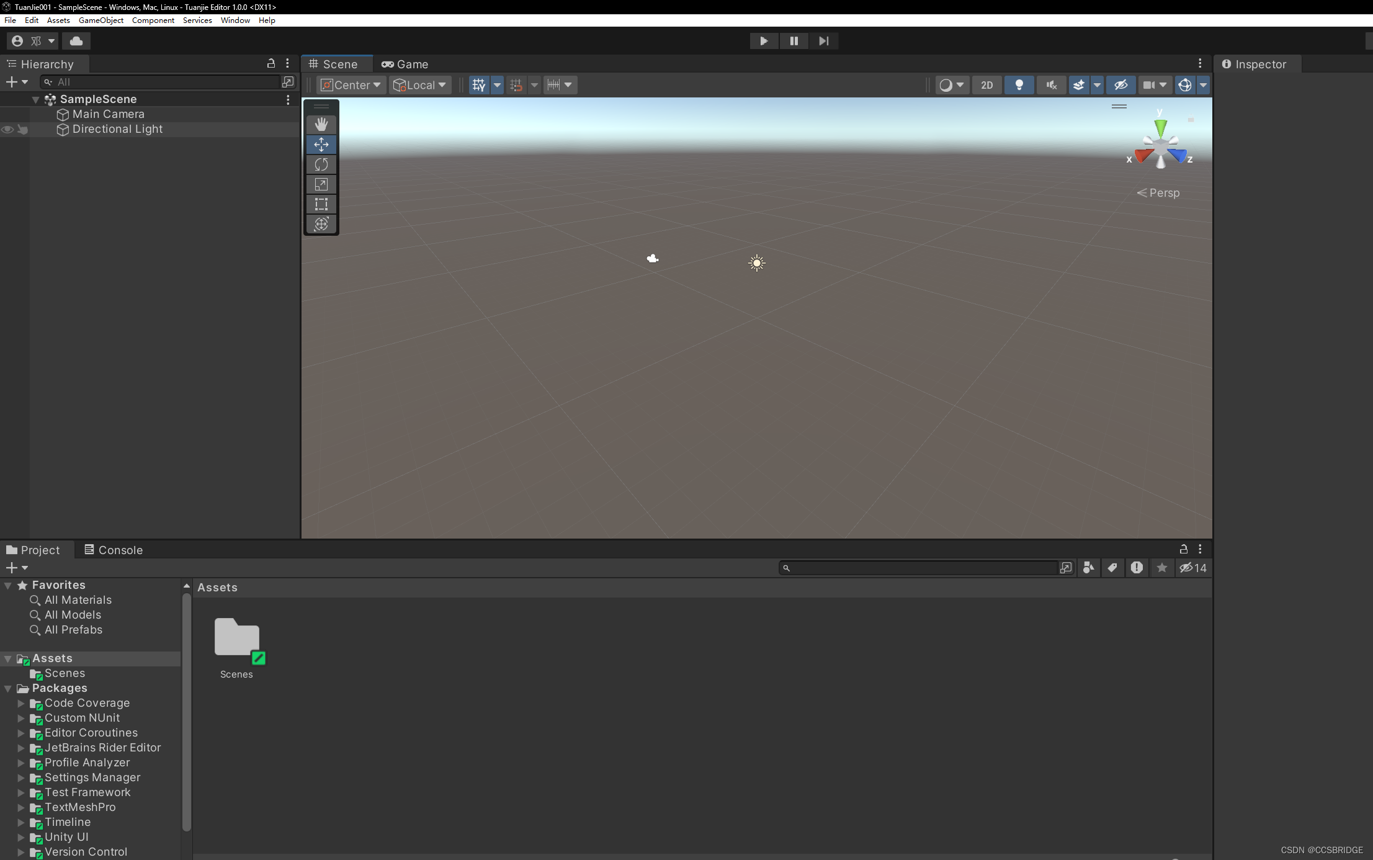Expand the Code Coverage package
The image size is (1373, 860).
21,703
